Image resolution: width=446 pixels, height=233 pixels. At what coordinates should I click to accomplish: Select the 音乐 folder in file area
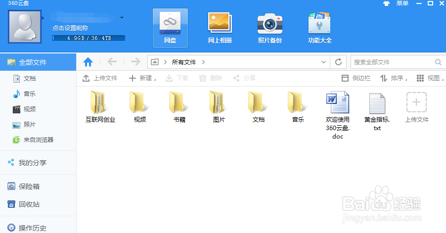point(298,107)
